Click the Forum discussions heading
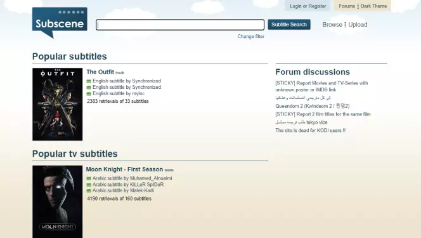The width and height of the screenshot is (421, 238). (x=313, y=72)
